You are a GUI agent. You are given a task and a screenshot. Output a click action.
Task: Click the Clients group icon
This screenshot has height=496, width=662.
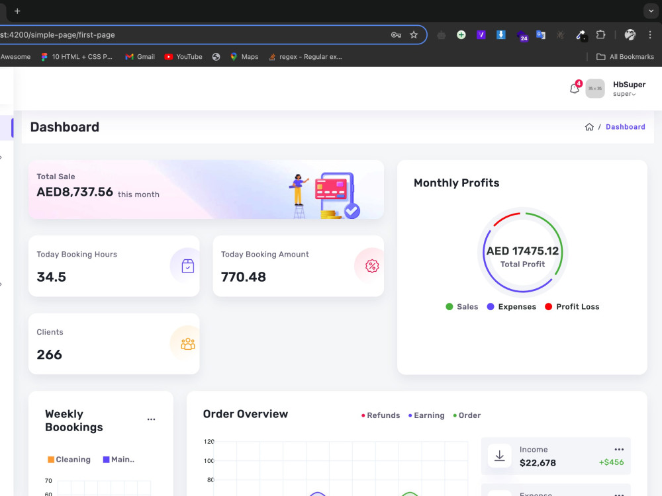187,344
